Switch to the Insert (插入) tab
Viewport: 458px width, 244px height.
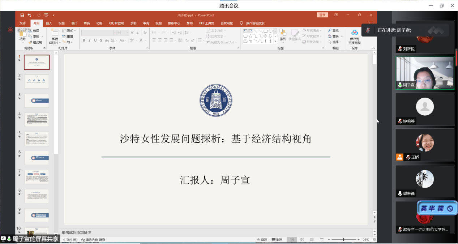pyautogui.click(x=49, y=23)
